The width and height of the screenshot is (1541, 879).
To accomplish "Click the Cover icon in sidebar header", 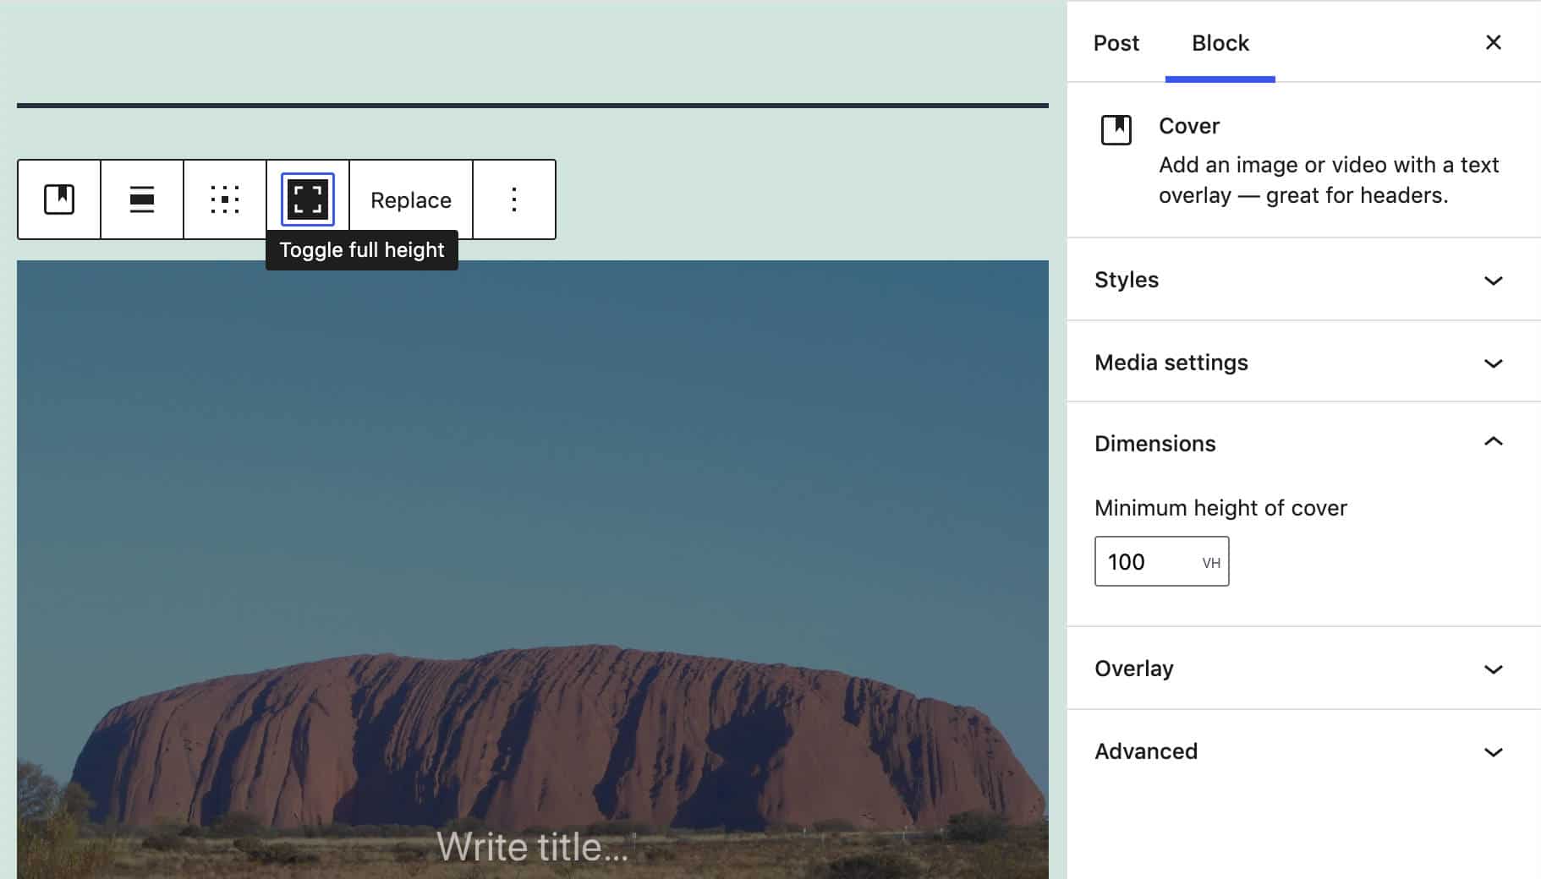I will tap(1116, 130).
